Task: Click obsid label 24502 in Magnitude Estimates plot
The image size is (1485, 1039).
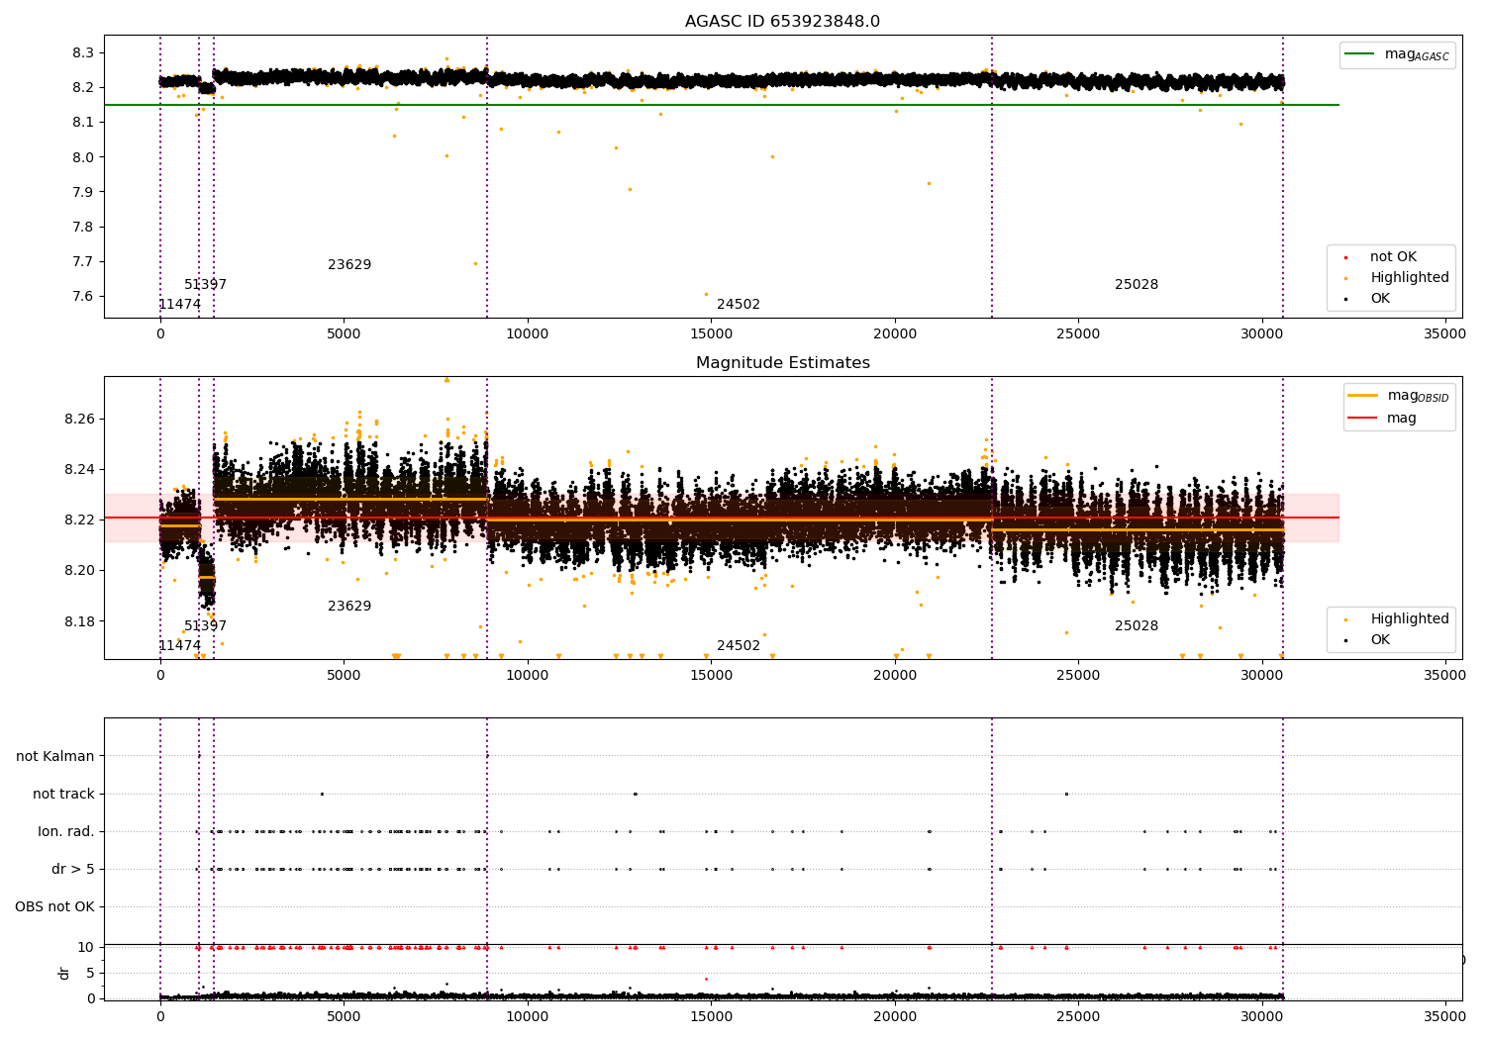Action: coord(739,646)
